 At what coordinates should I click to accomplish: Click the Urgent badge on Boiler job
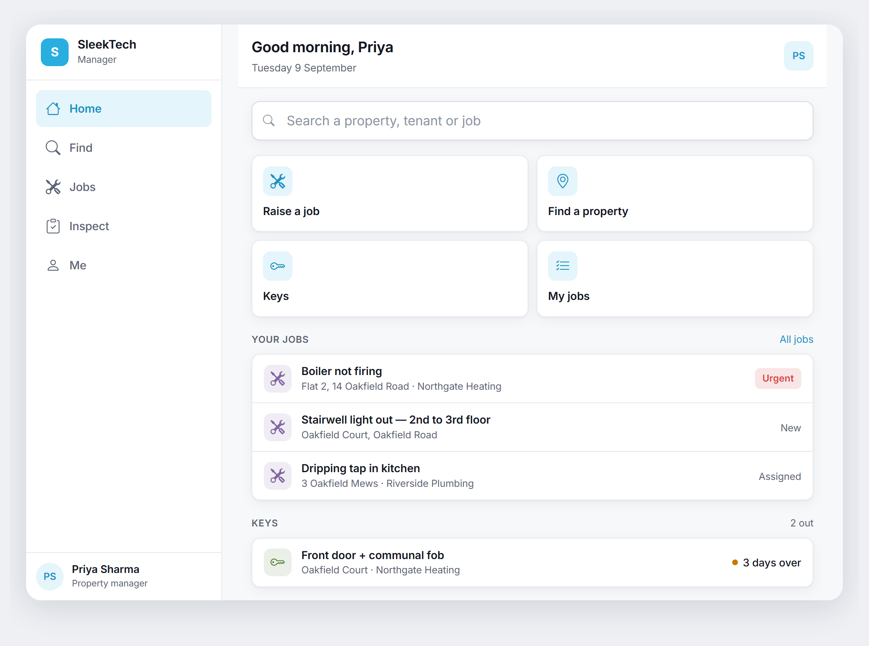(778, 378)
